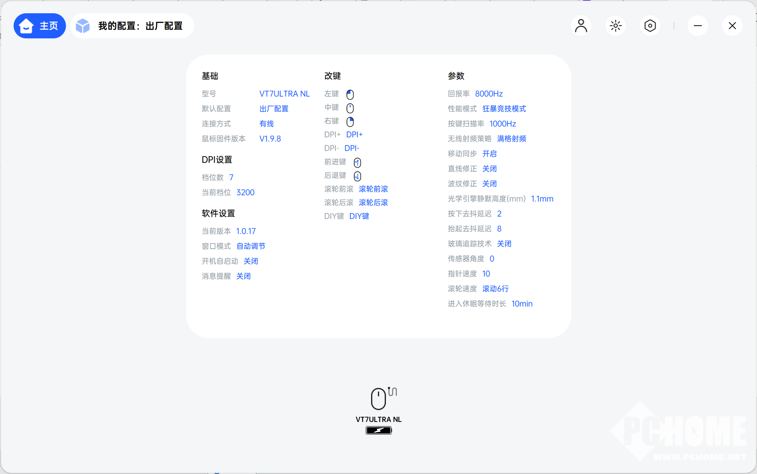This screenshot has height=474, width=757.
Task: Open the My Configuration (我的配置) tab
Action: 132,26
